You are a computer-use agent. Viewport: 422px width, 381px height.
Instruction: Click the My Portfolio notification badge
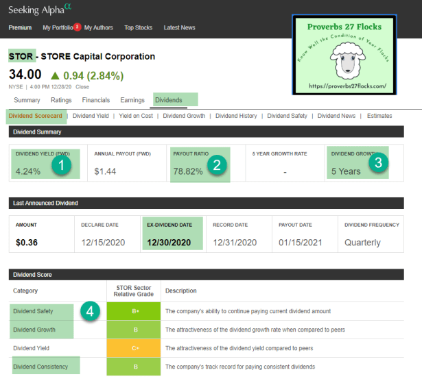point(78,27)
